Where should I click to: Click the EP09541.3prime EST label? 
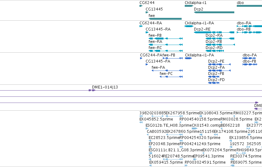point(208,157)
